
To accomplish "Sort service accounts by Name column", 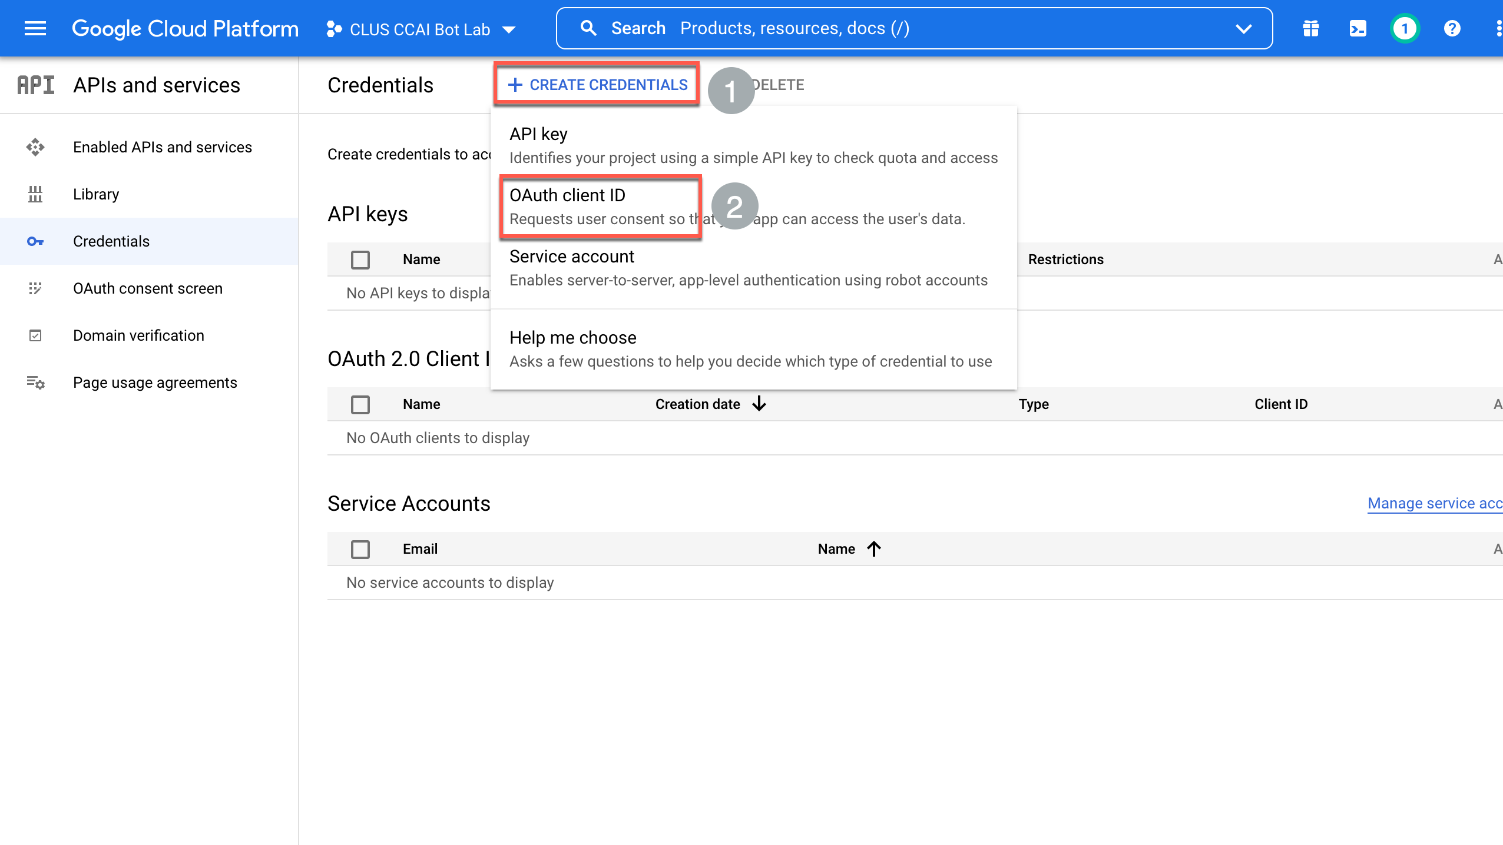I will (x=836, y=549).
